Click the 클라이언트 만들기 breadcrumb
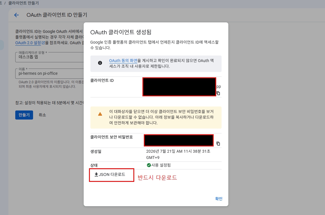The width and height of the screenshot is (325, 215). (23, 3)
